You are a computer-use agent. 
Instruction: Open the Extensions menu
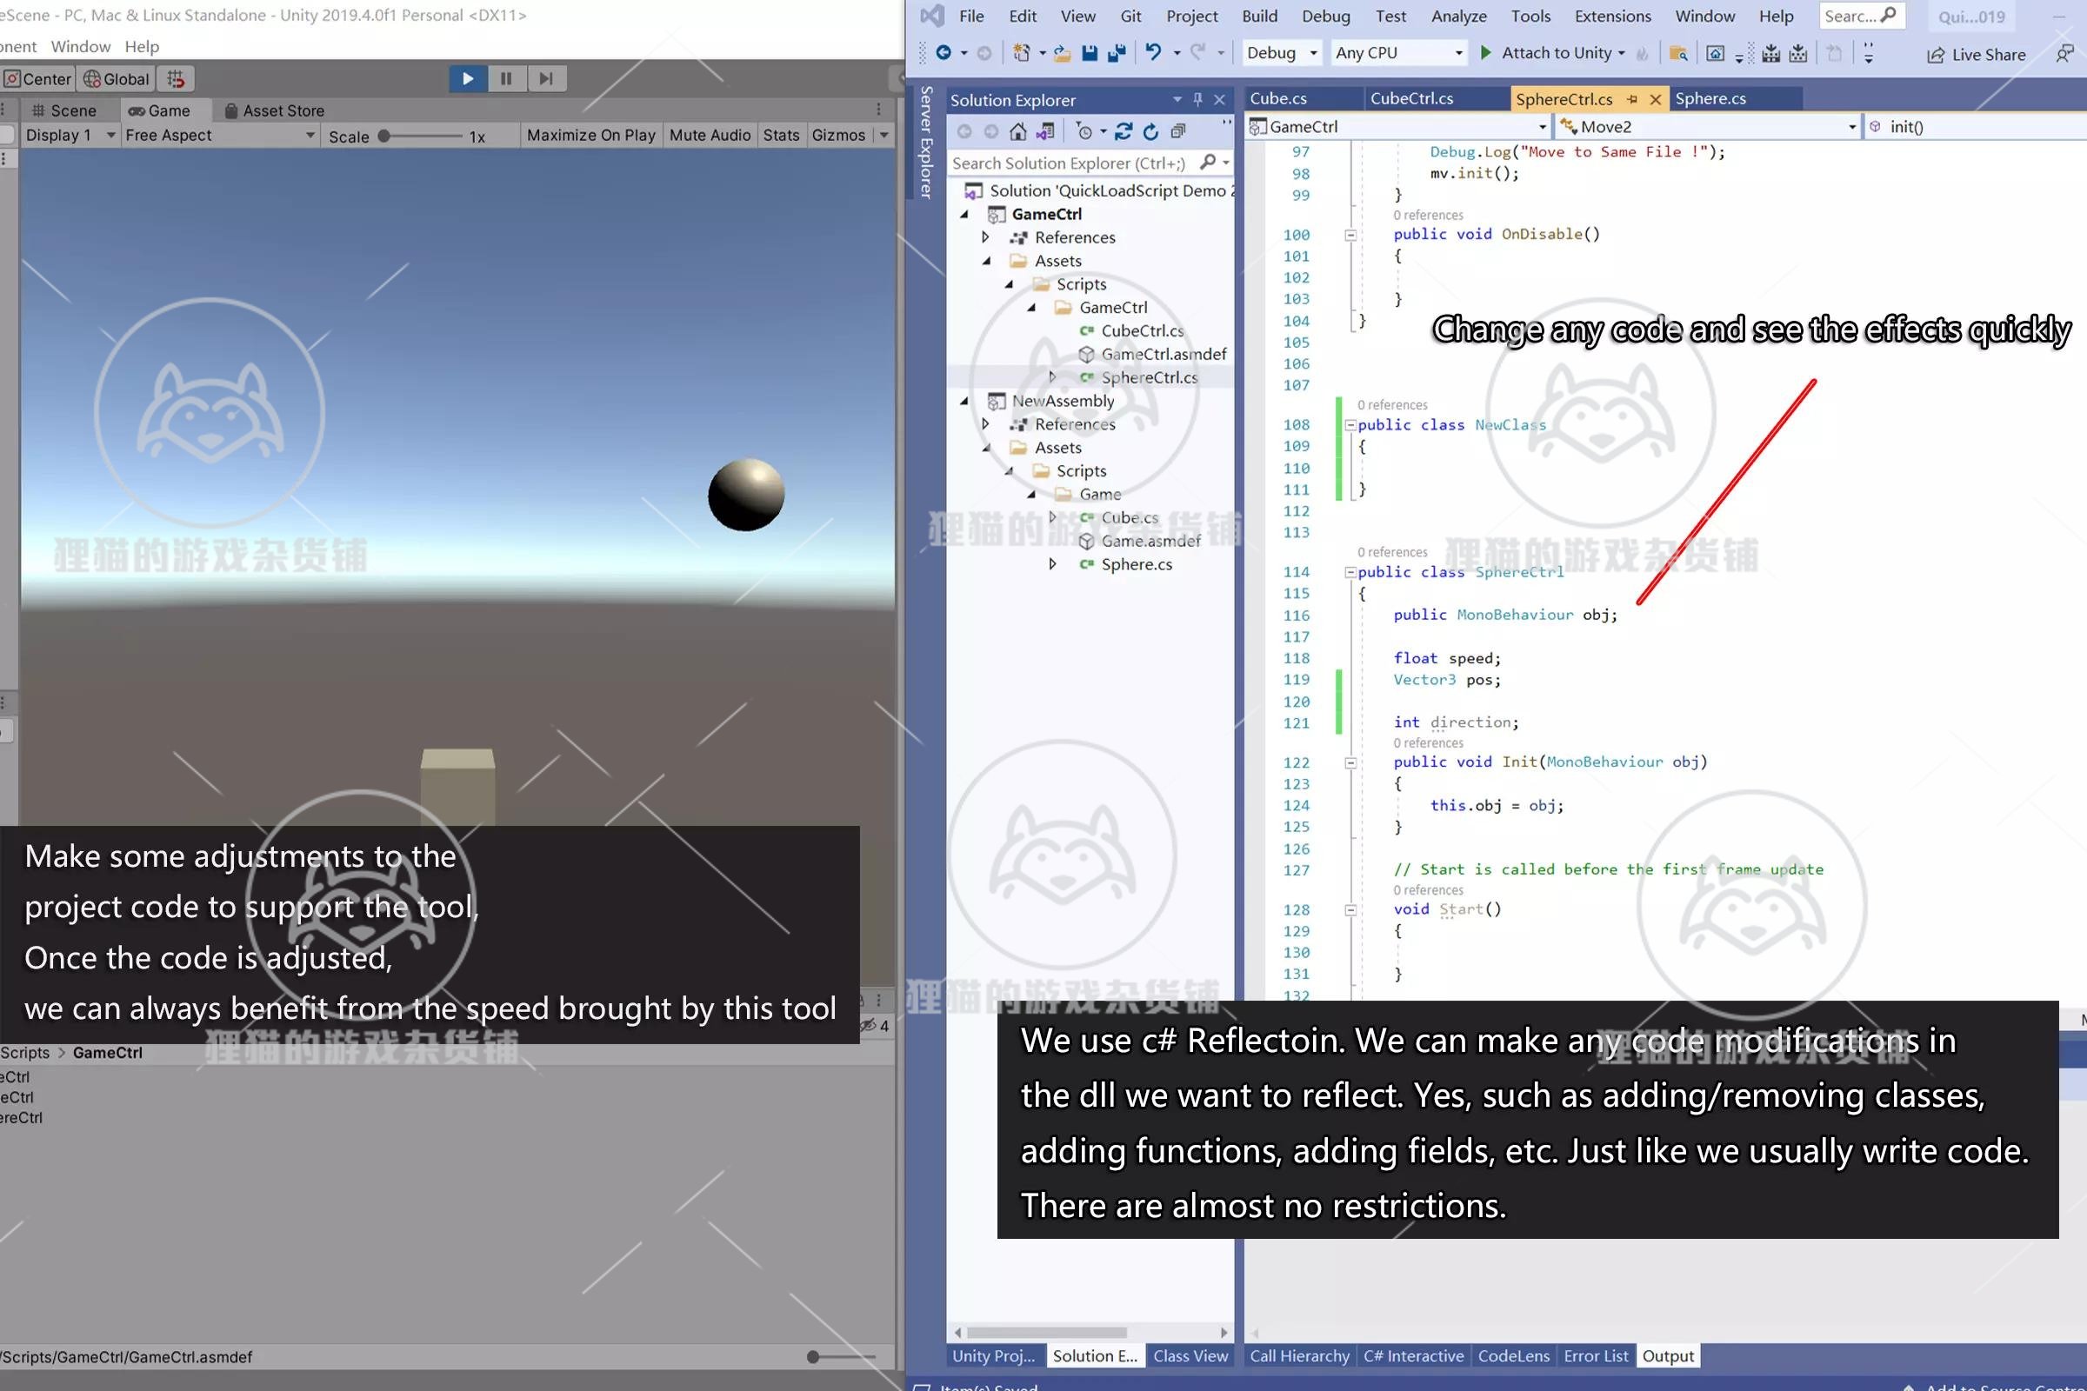[1612, 16]
